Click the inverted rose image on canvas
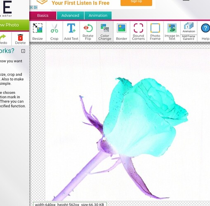 (127, 125)
